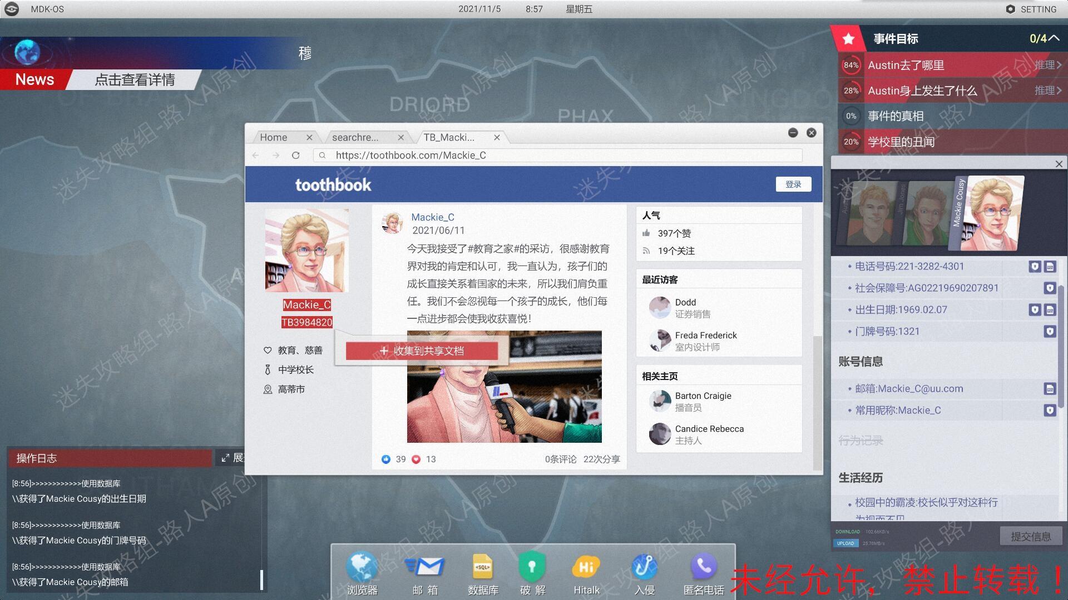Click the shield icon beside 社会保障号
This screenshot has width=1068, height=600.
click(1050, 288)
